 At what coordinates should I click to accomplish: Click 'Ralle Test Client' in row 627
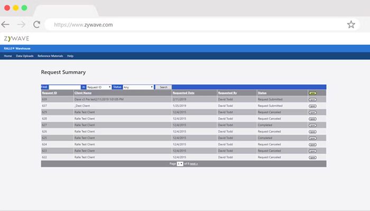(85, 125)
